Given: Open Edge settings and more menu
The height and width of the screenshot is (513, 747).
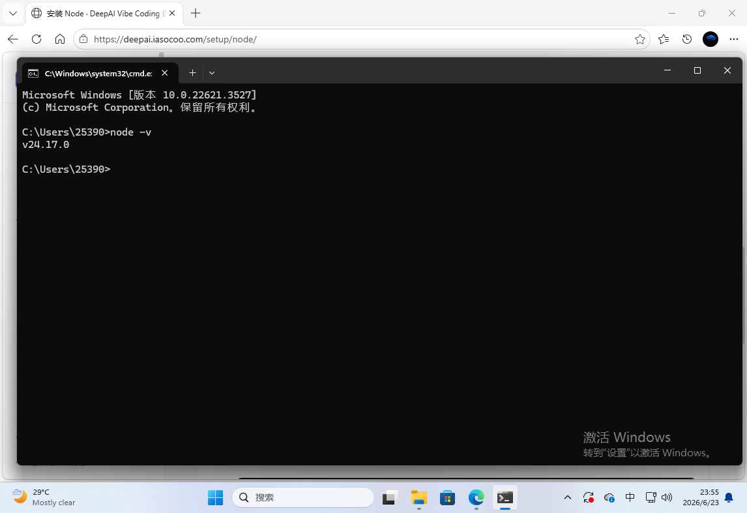Looking at the screenshot, I should (x=734, y=39).
